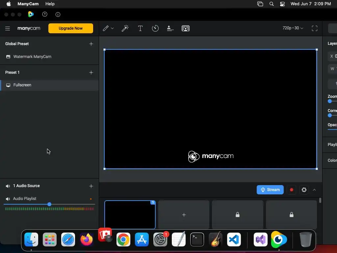Toggle fullscreen preview mode
The image size is (337, 253).
(x=314, y=28)
